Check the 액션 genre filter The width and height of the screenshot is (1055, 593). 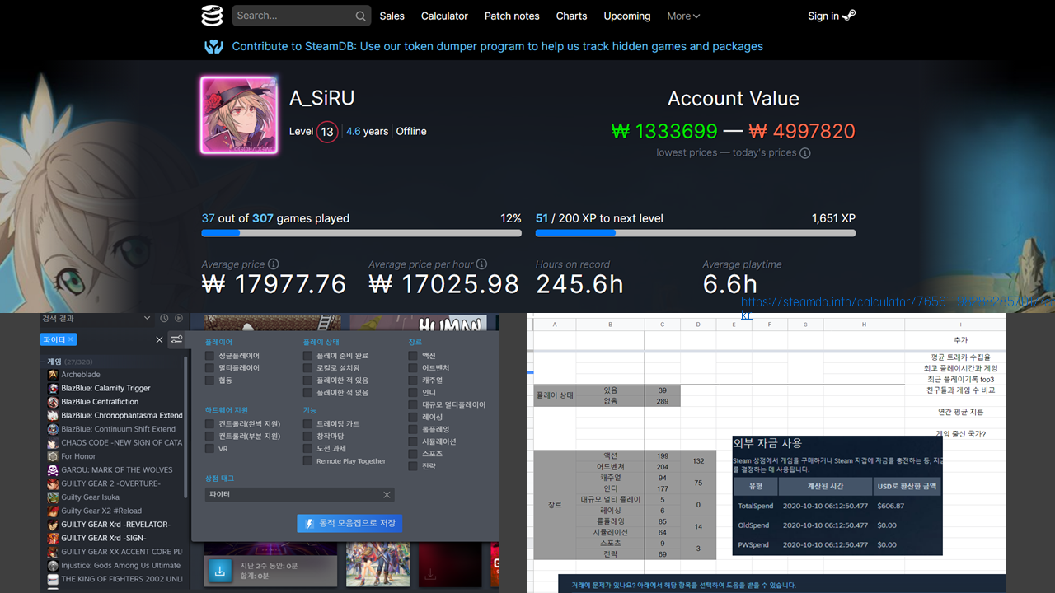(x=413, y=355)
